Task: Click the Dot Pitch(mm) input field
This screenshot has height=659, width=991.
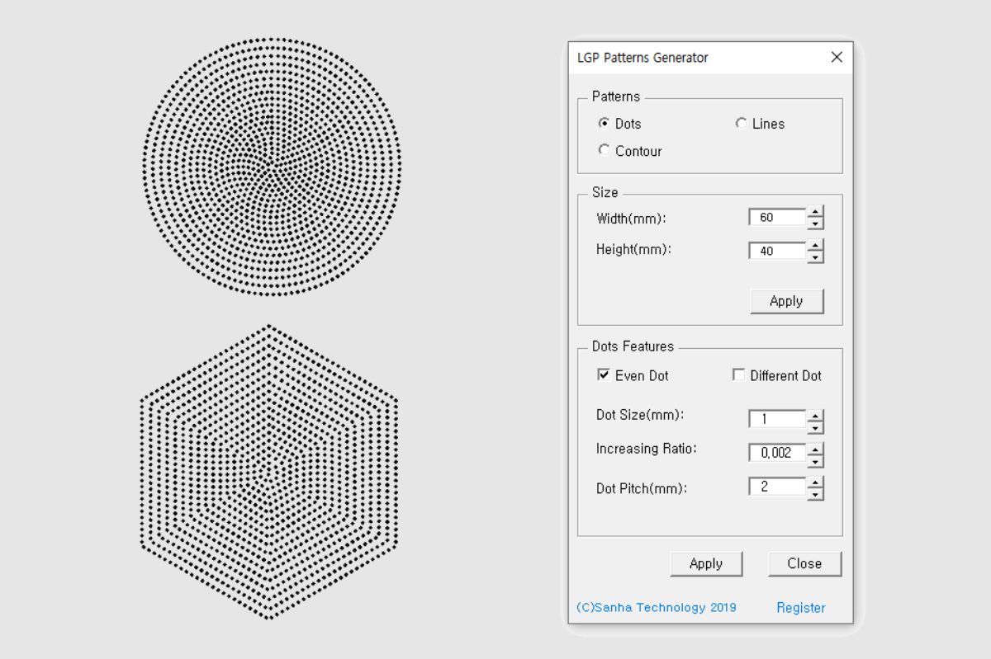Action: (777, 487)
